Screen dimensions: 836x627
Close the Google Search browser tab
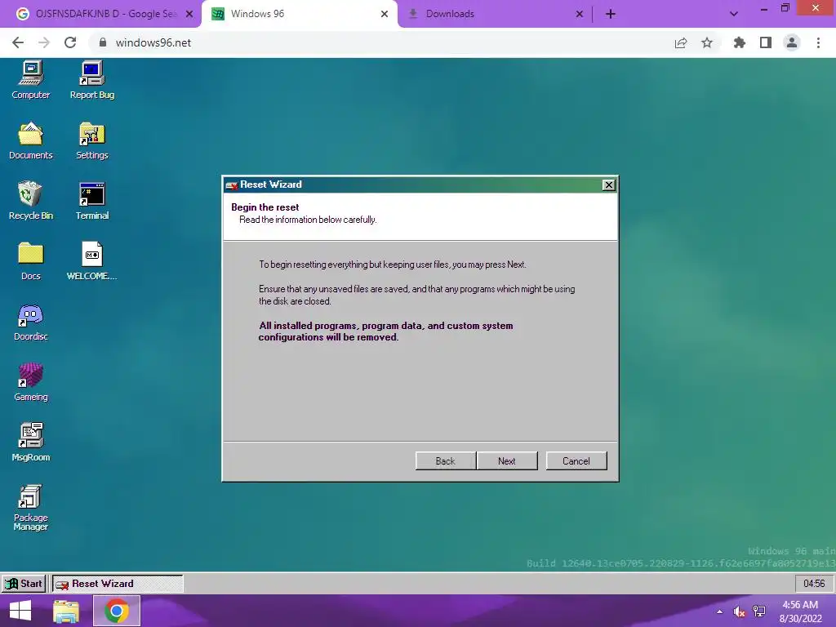pos(189,14)
